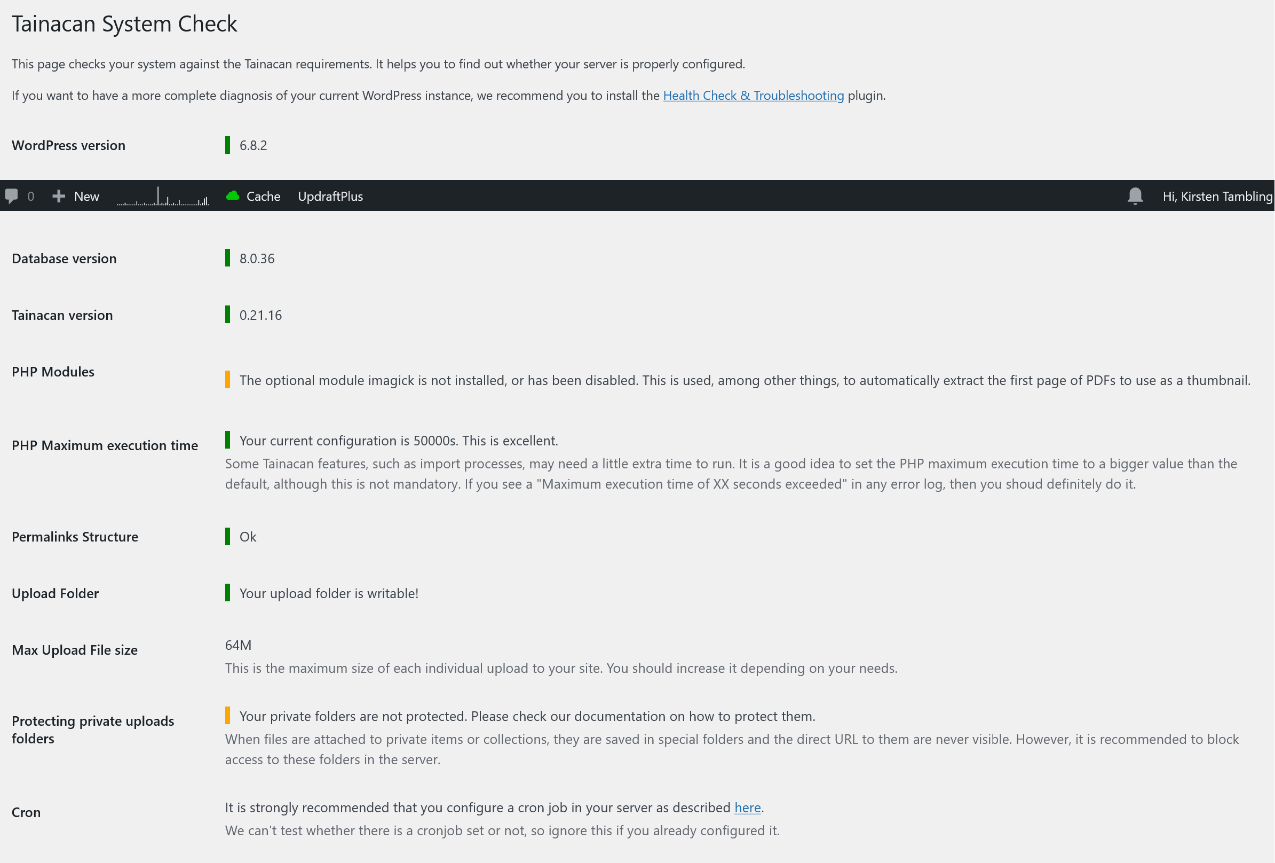This screenshot has width=1275, height=863.
Task: Click green indicator for Upload Folder
Action: pyautogui.click(x=228, y=593)
